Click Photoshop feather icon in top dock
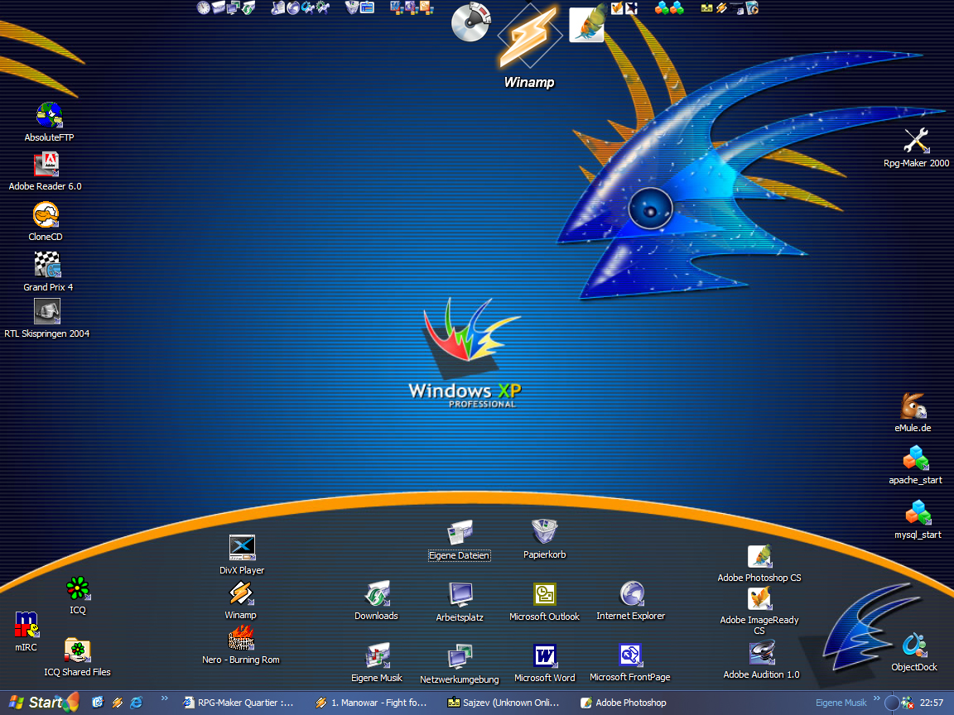Viewport: 954px width, 715px height. (x=587, y=23)
